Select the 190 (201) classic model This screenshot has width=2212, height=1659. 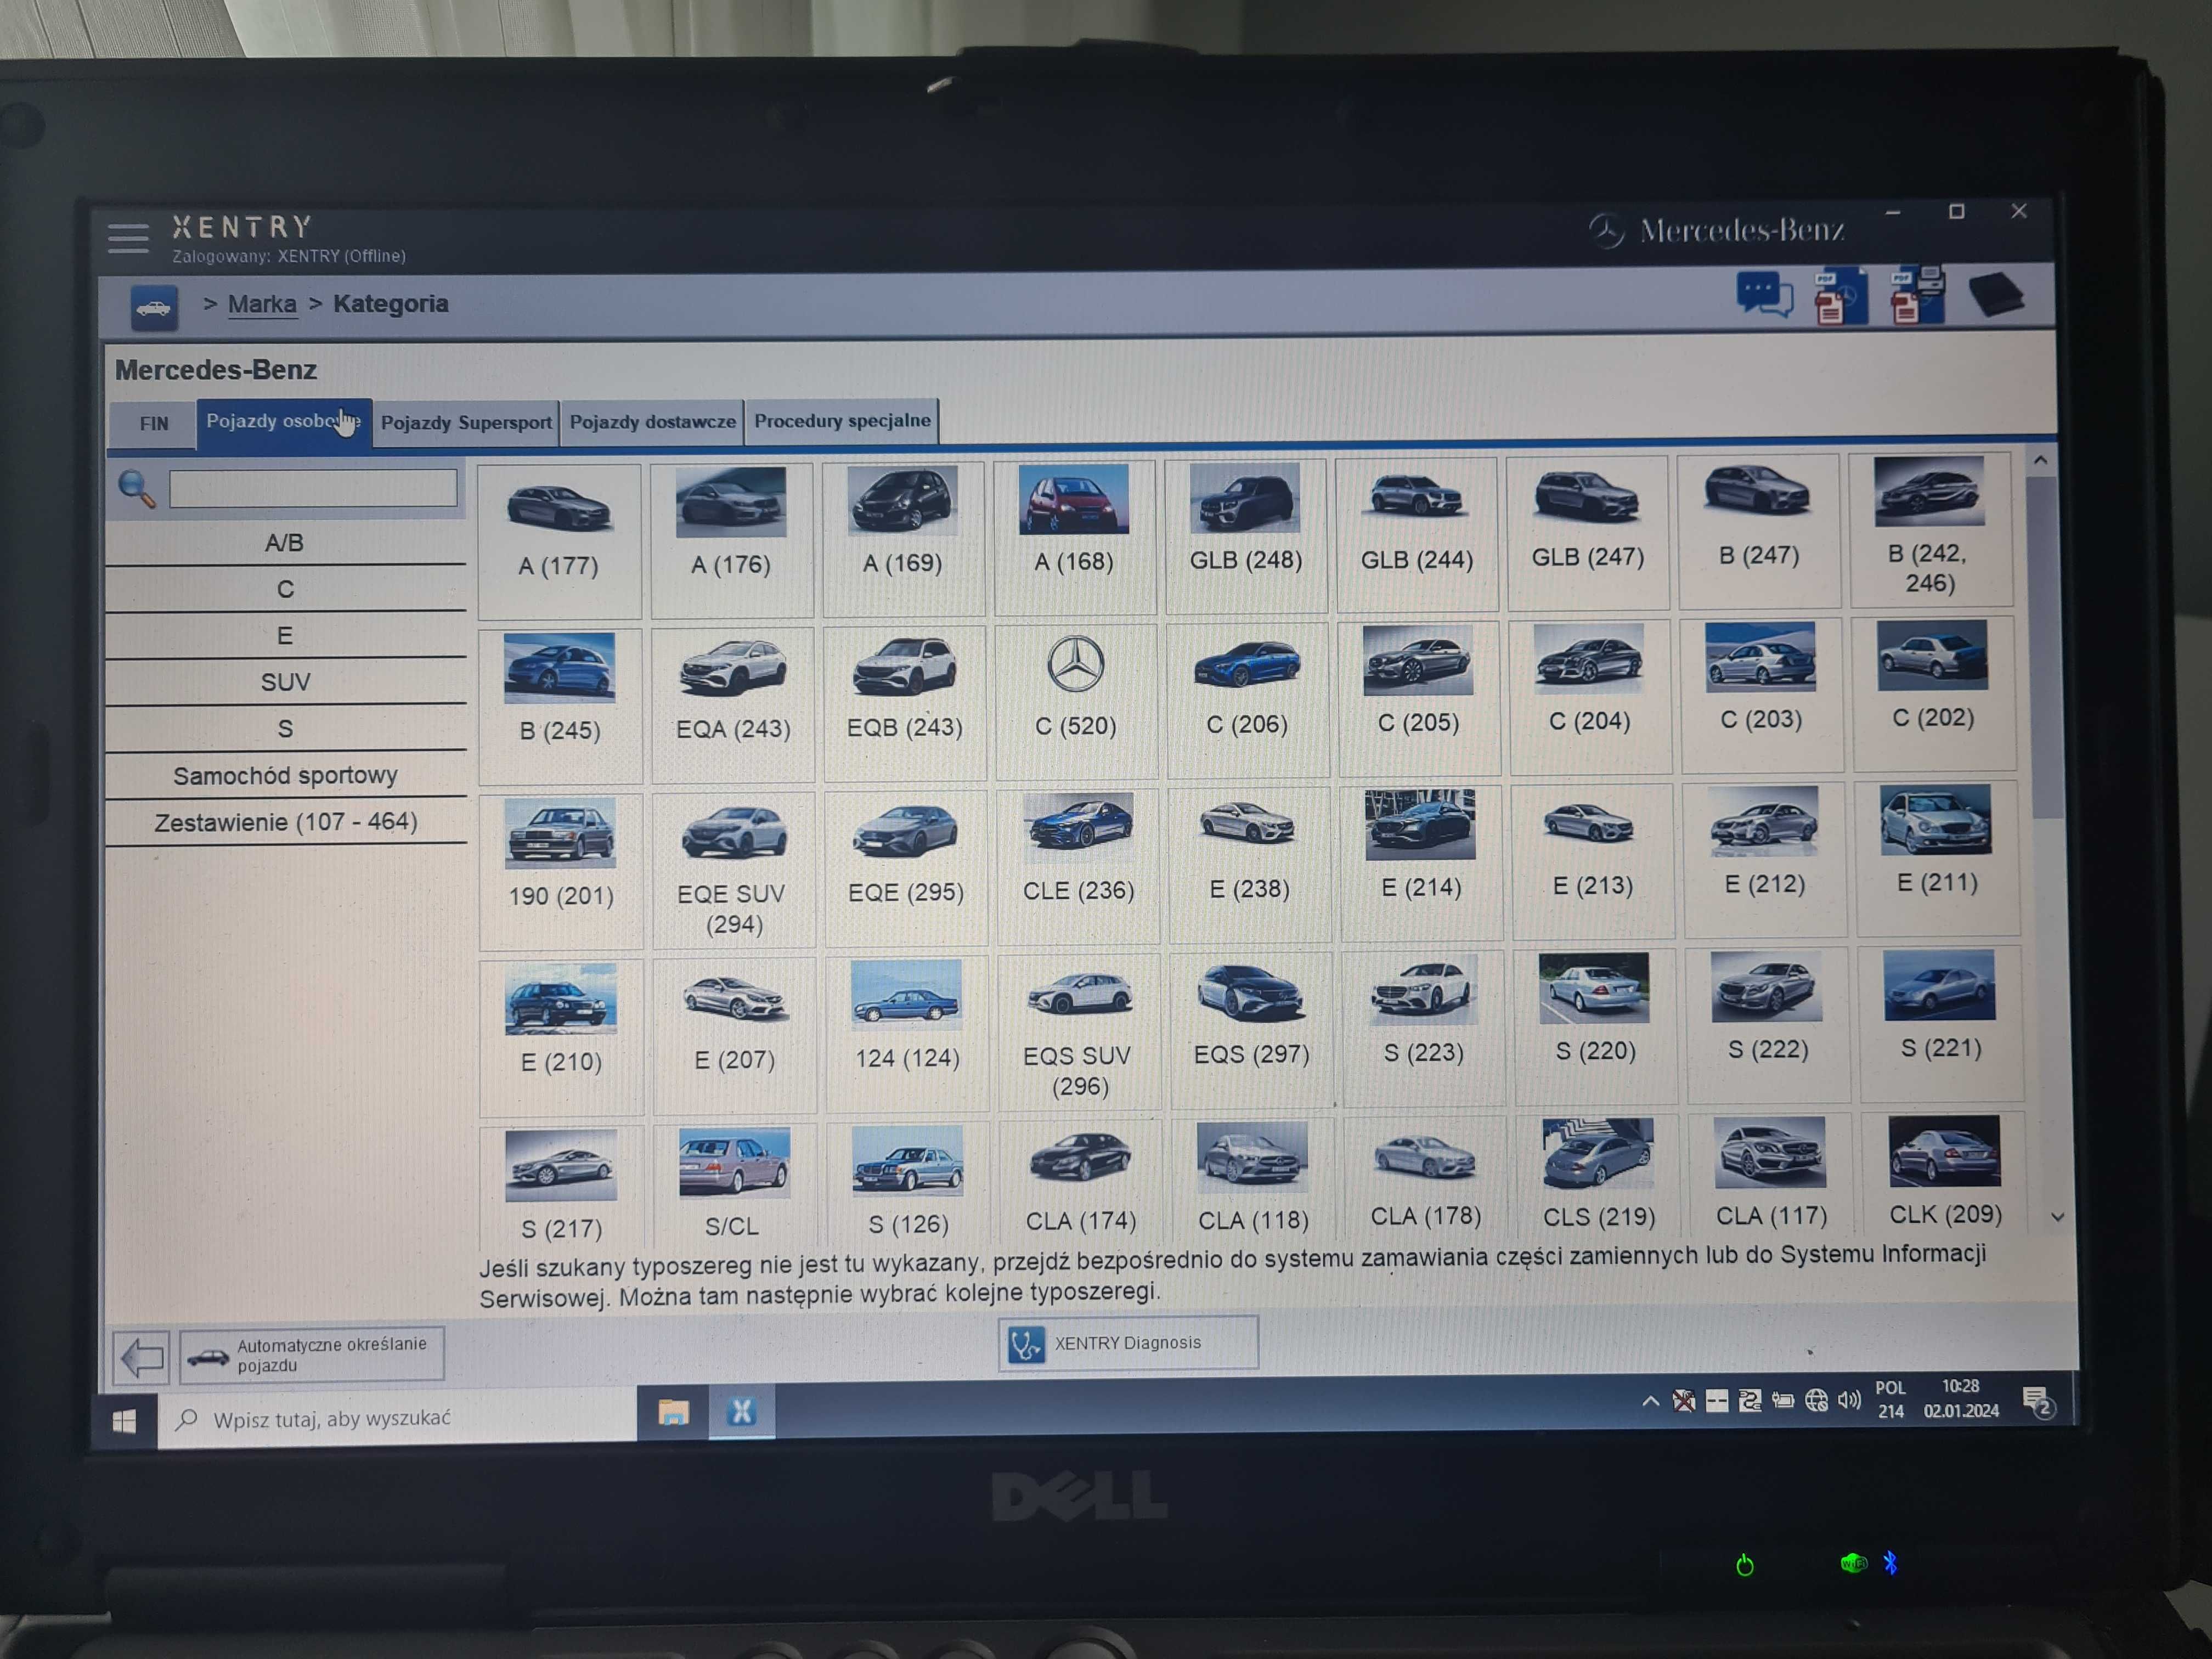click(x=561, y=872)
